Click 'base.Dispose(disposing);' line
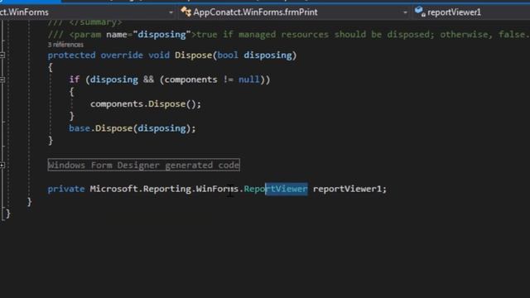The width and height of the screenshot is (530, 298). (x=132, y=128)
